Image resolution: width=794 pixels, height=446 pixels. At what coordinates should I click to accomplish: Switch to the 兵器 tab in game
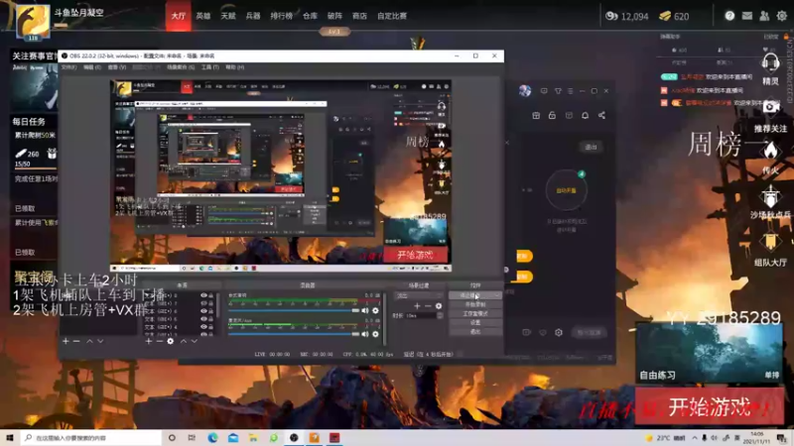(253, 16)
